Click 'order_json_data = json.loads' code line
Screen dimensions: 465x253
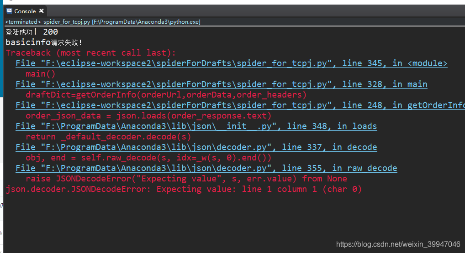(148, 116)
